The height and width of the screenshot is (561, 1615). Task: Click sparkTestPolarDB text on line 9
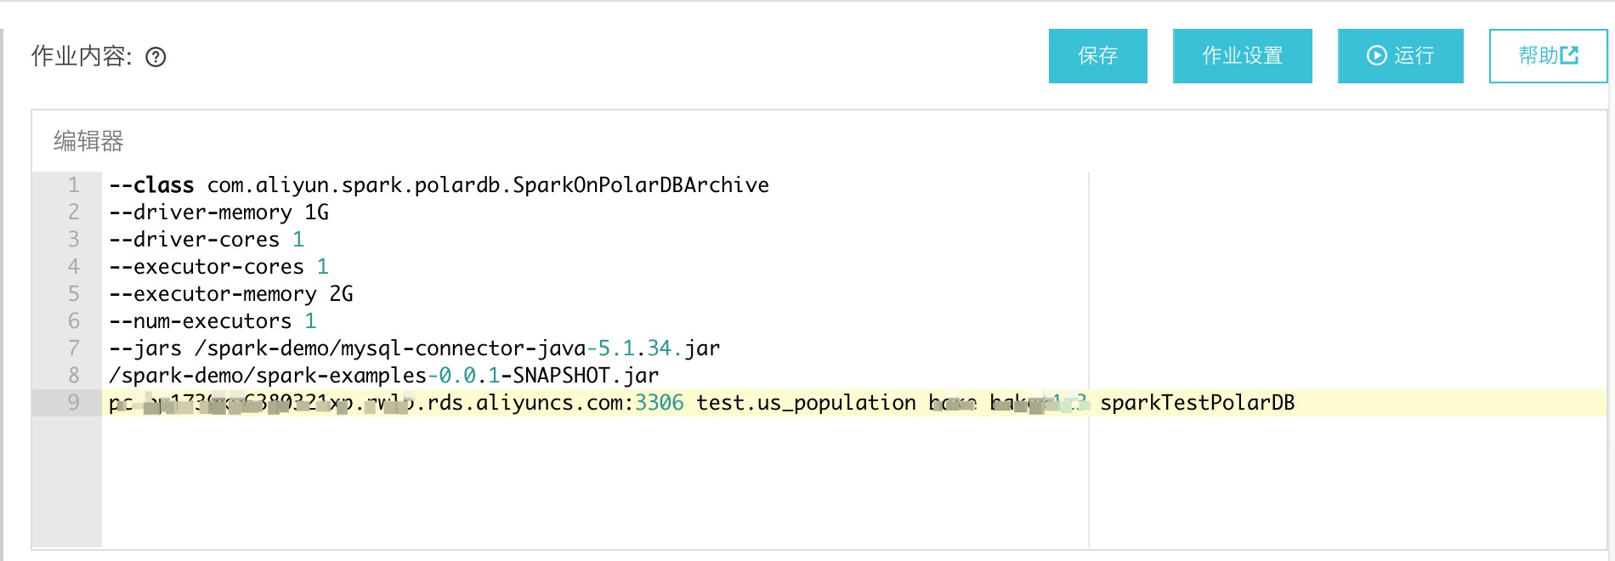click(1198, 403)
